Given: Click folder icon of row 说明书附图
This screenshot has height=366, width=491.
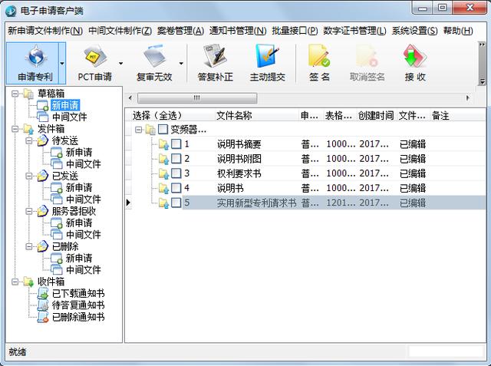Looking at the screenshot, I should coord(163,159).
